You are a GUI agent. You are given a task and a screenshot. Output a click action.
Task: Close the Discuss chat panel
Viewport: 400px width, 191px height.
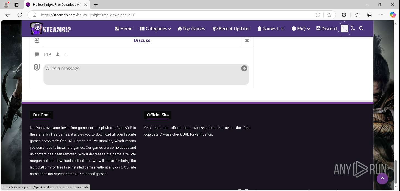pyautogui.click(x=247, y=40)
